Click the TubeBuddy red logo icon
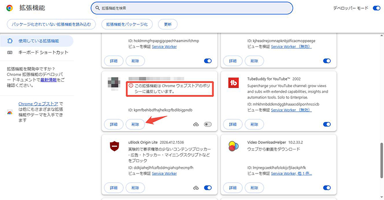The image size is (384, 200). click(x=233, y=83)
